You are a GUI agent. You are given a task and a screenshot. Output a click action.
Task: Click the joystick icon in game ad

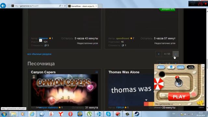178,81
